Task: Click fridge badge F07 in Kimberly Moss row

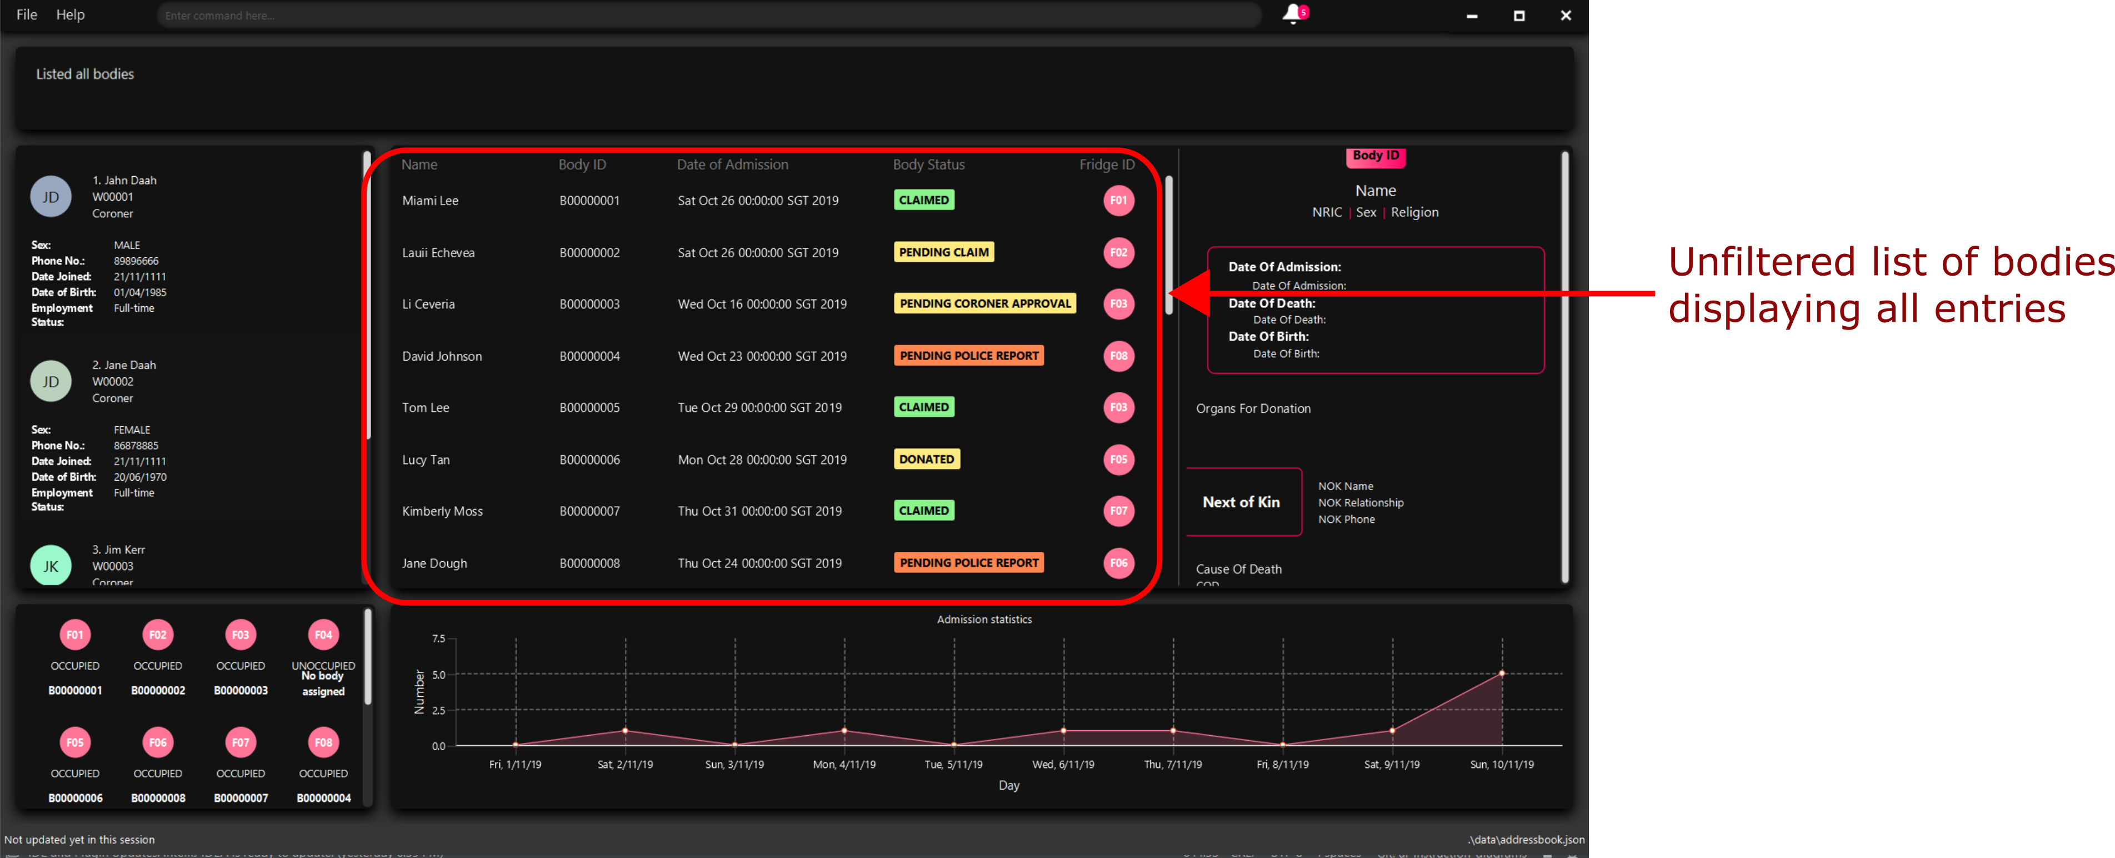Action: [1118, 511]
